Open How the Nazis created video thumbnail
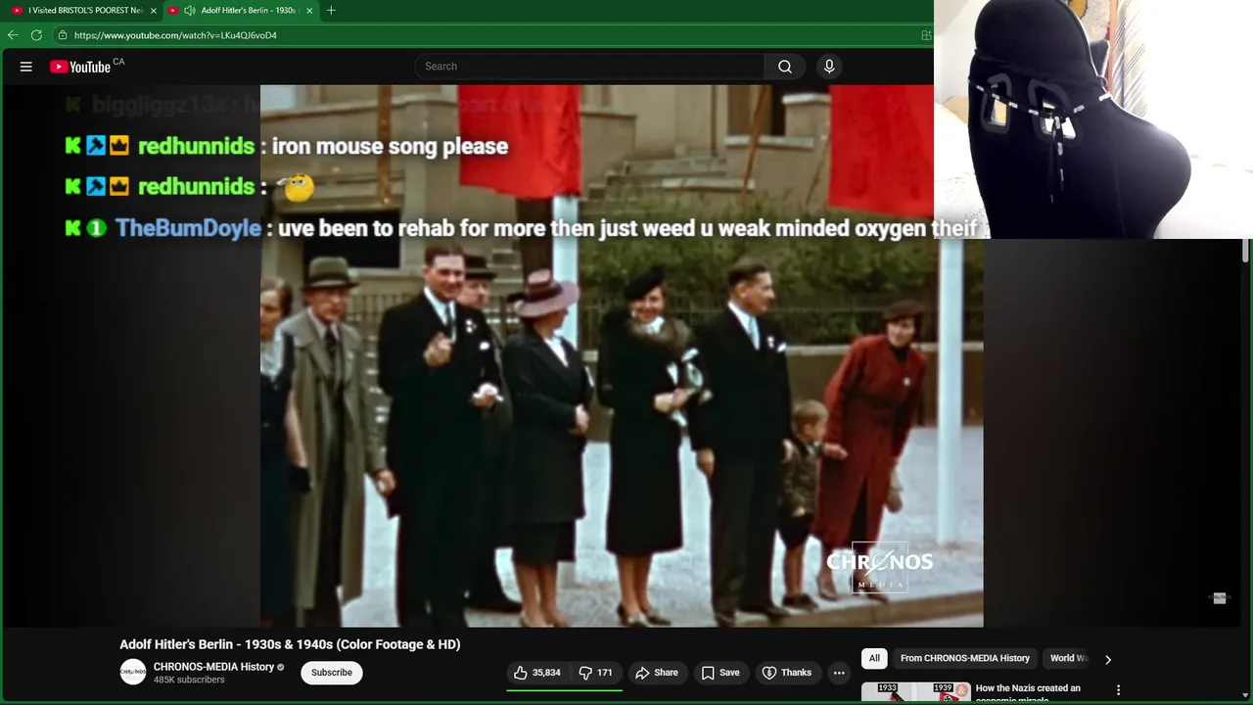Screen dimensions: 1253x705 click(915, 692)
